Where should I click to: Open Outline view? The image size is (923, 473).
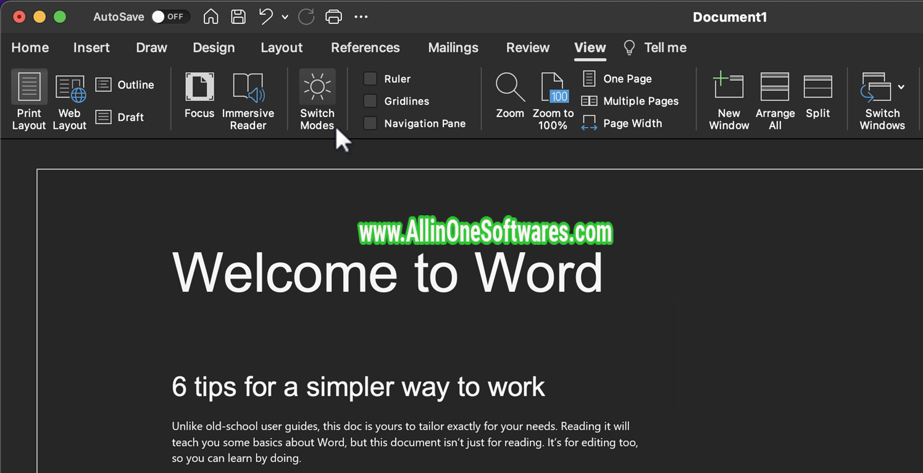tap(125, 84)
